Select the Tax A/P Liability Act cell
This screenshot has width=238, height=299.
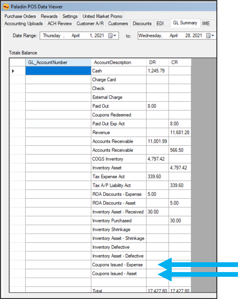point(119,186)
